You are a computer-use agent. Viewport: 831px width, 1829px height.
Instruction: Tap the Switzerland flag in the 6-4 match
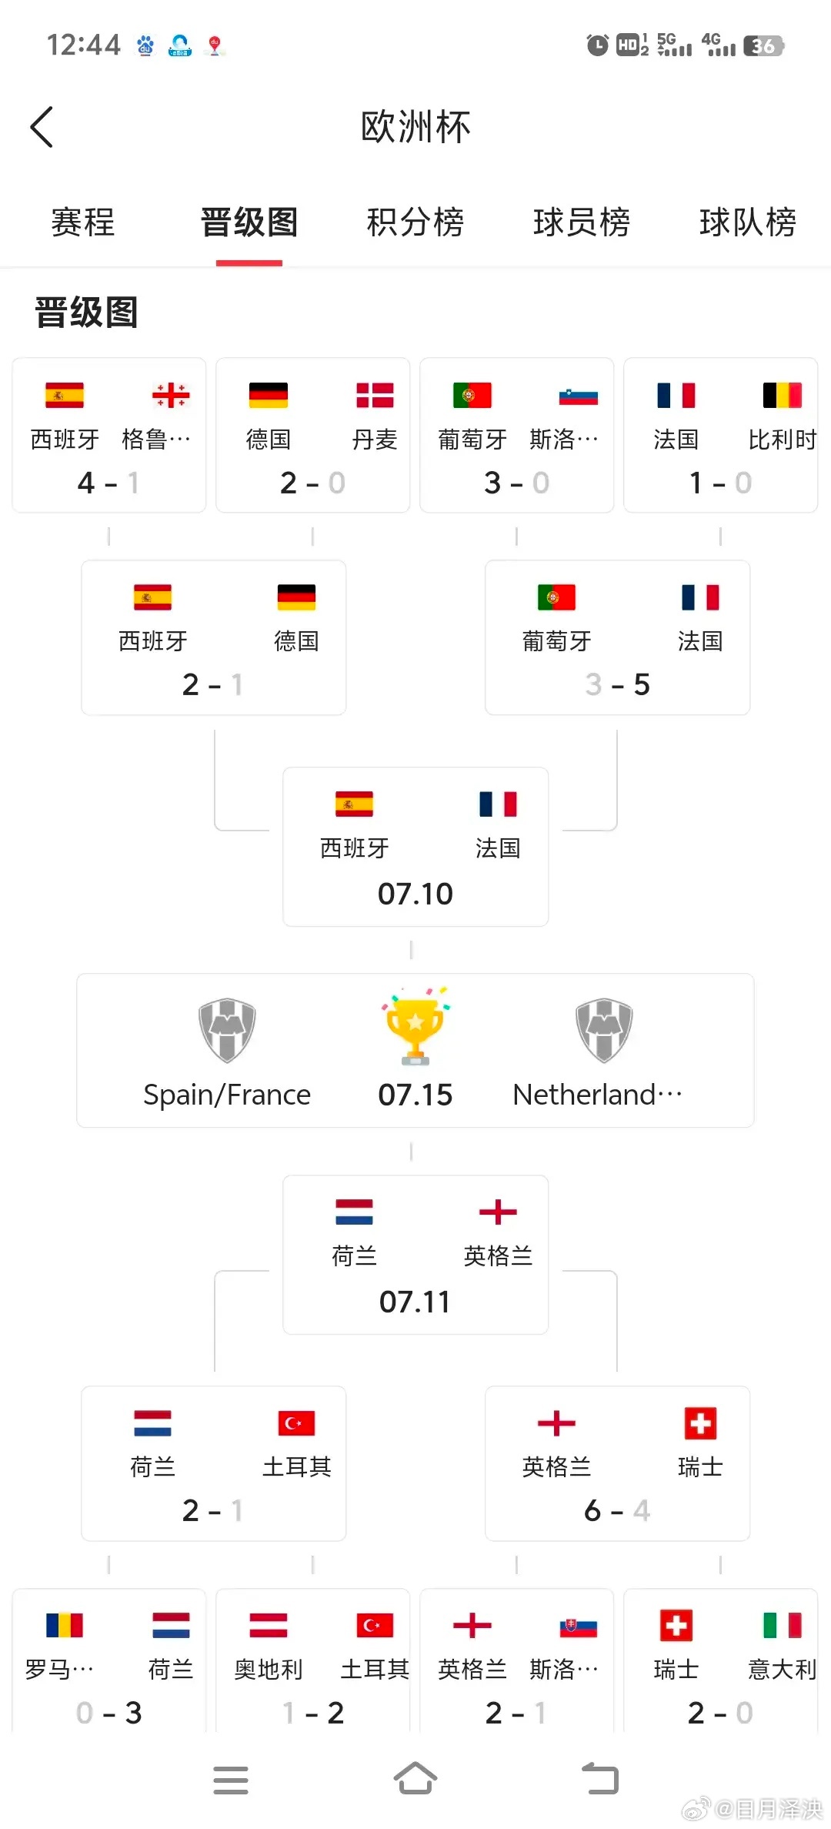click(x=700, y=1423)
